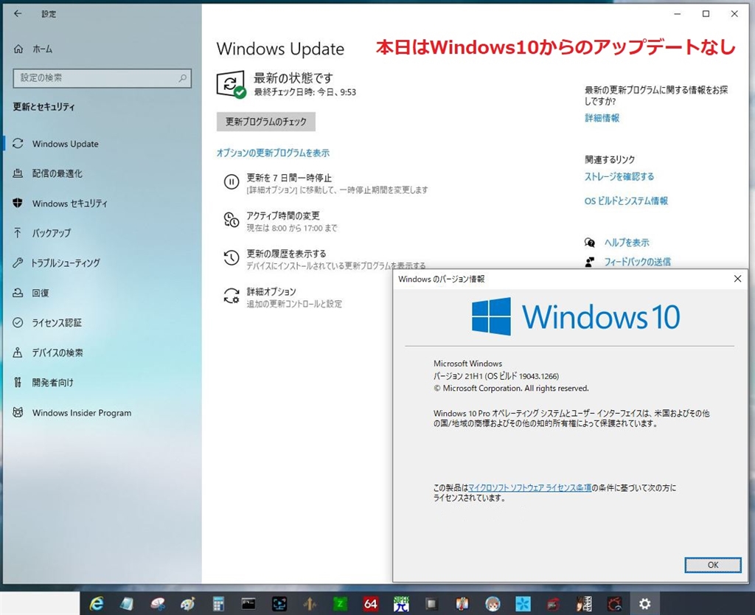The width and height of the screenshot is (755, 615).
Task: Minimize the Settings window
Action: point(678,13)
